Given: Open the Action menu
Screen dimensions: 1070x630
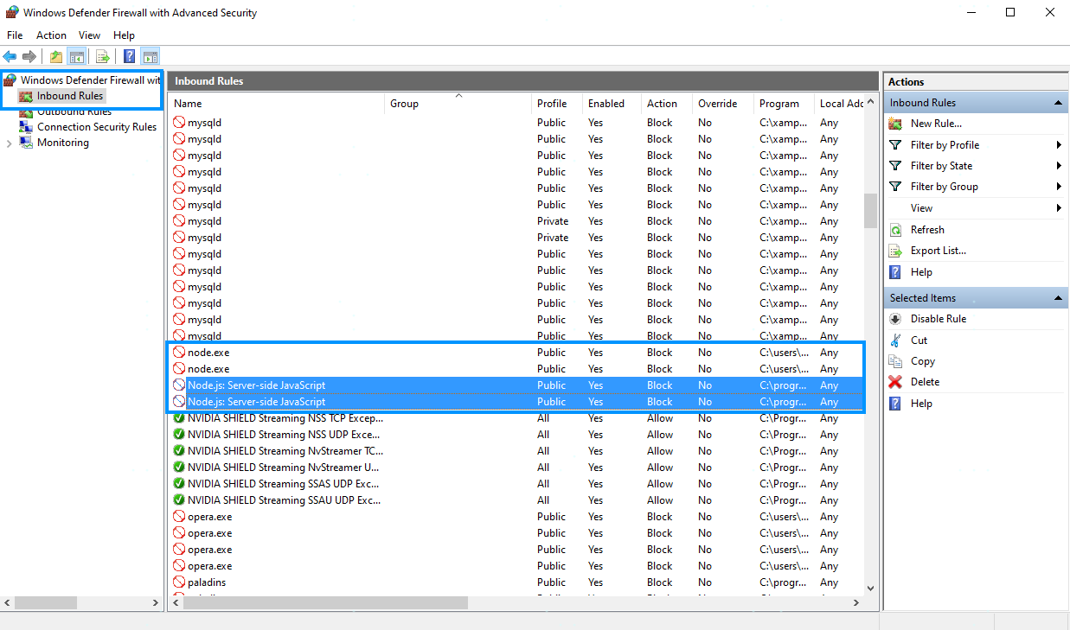Looking at the screenshot, I should [51, 35].
